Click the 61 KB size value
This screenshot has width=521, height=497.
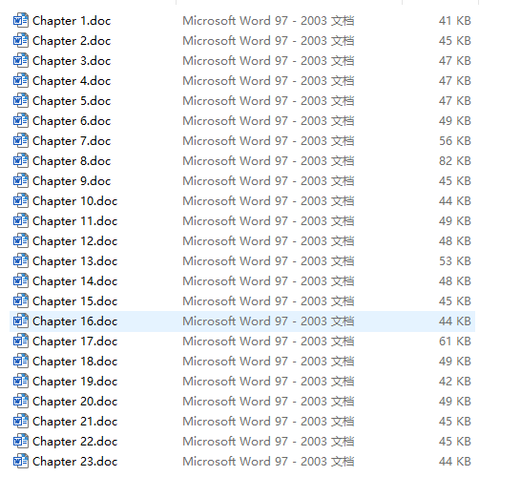[455, 342]
